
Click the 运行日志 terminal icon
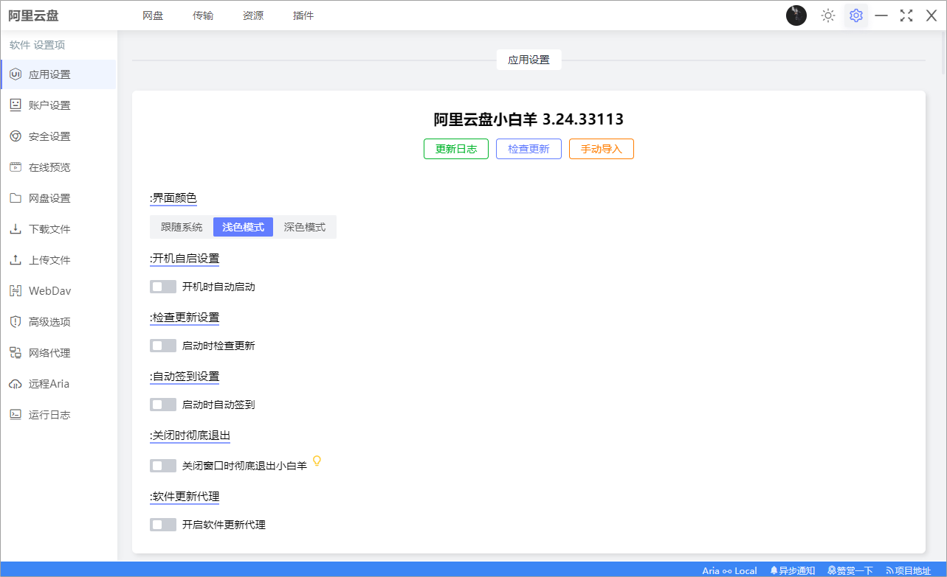16,415
